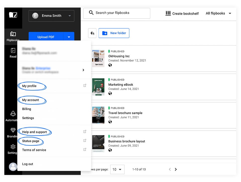
Task: Click PUBLISHED status above OkHousing Inc
Action: point(116,51)
